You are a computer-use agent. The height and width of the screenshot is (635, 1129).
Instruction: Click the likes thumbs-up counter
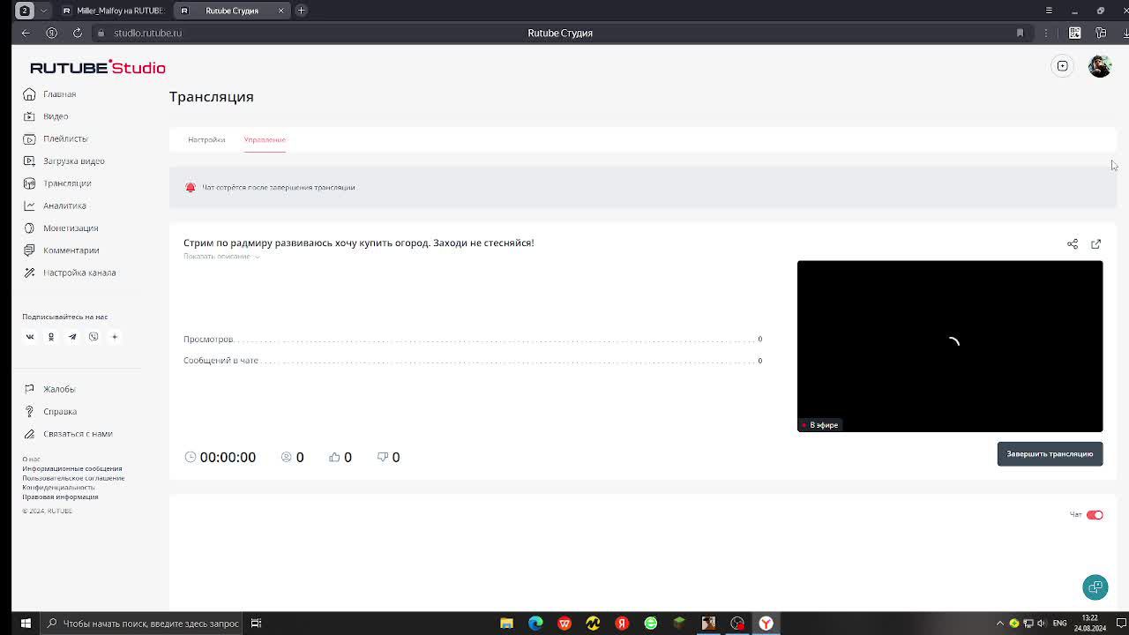click(340, 457)
